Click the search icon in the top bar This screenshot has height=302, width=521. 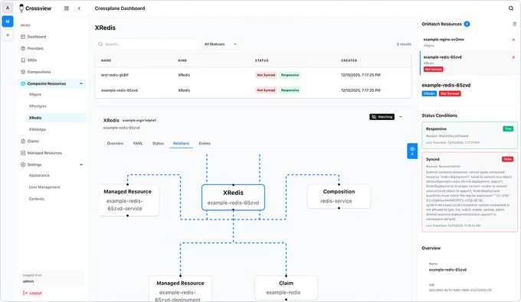coord(511,8)
